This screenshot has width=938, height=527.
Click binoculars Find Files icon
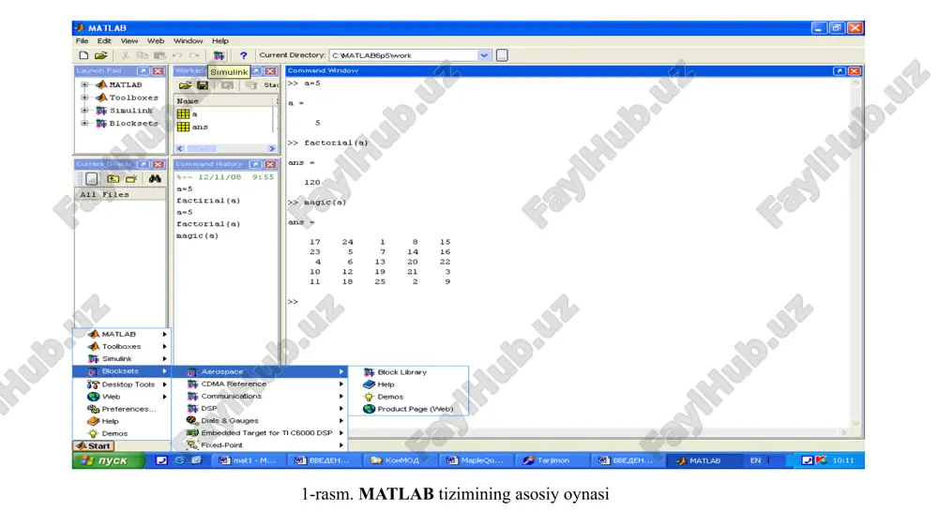tap(155, 179)
